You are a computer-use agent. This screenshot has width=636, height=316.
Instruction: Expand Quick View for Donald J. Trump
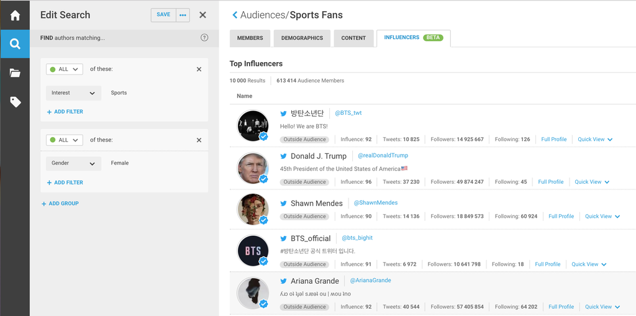click(592, 182)
